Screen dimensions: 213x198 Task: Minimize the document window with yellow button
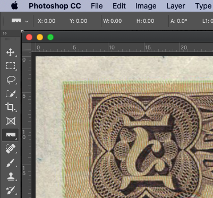click(40, 37)
